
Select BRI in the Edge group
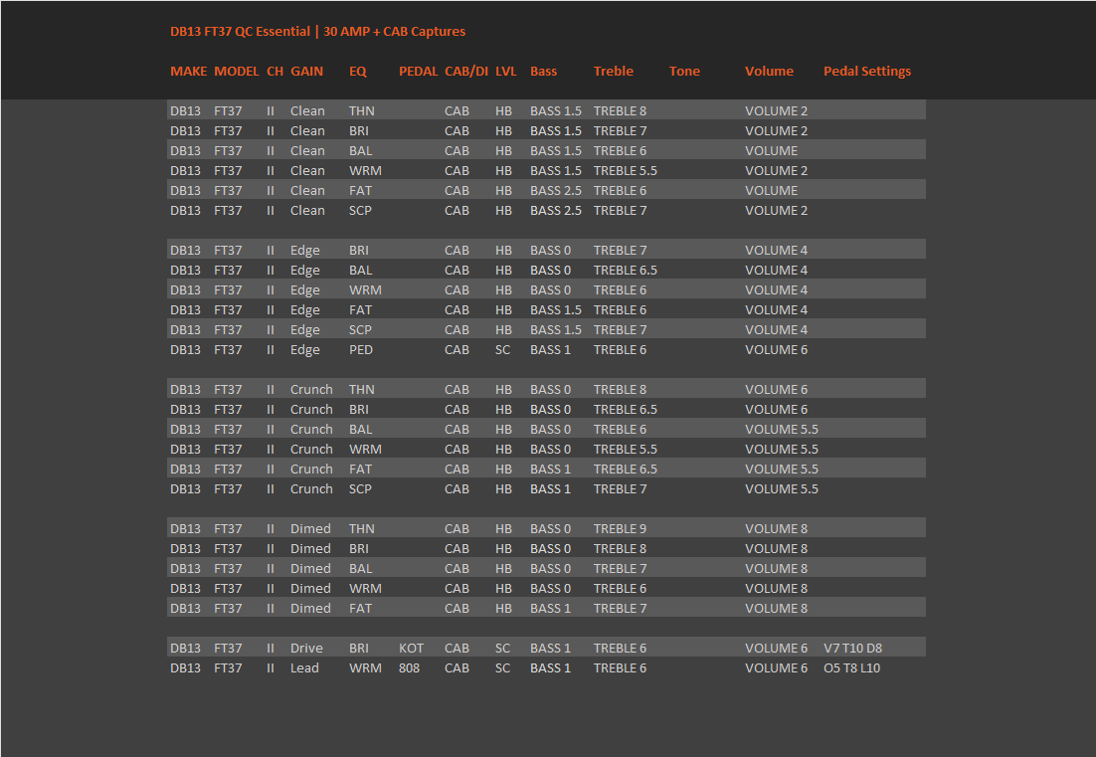[359, 251]
